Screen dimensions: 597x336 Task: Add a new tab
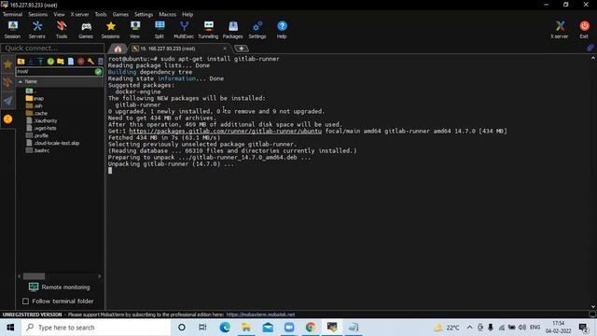241,49
